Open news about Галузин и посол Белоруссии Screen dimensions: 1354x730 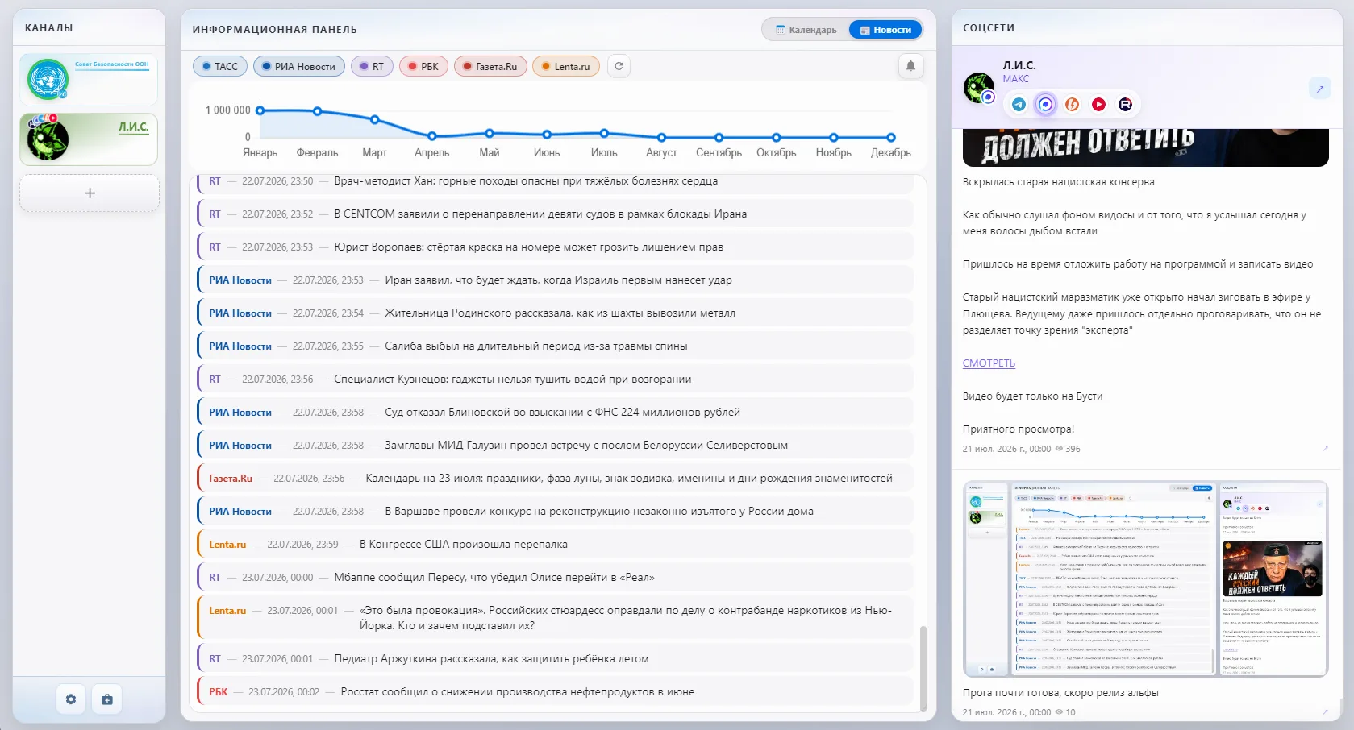[x=556, y=446]
